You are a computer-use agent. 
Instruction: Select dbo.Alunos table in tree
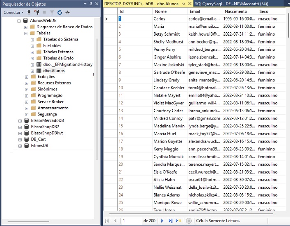pyautogui.click(x=54, y=70)
